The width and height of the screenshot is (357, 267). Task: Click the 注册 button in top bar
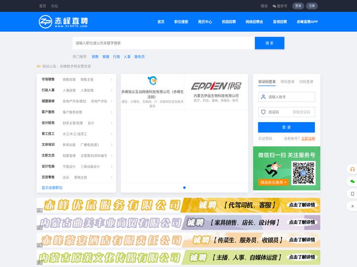312,6
